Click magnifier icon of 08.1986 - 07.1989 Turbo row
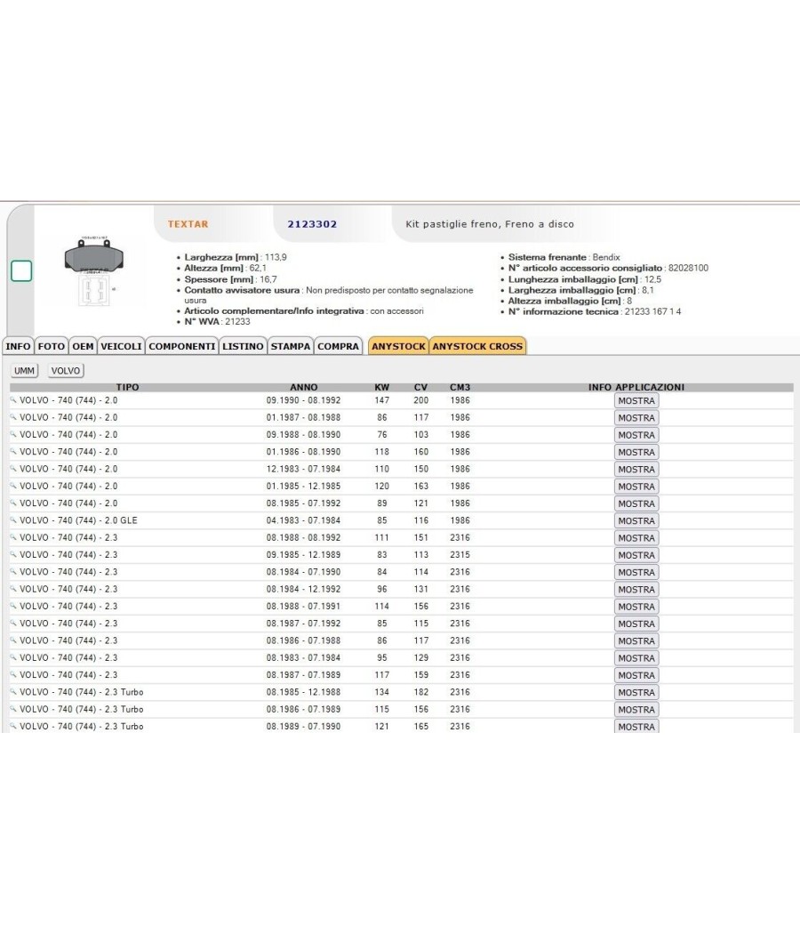800x934 pixels. coord(13,709)
